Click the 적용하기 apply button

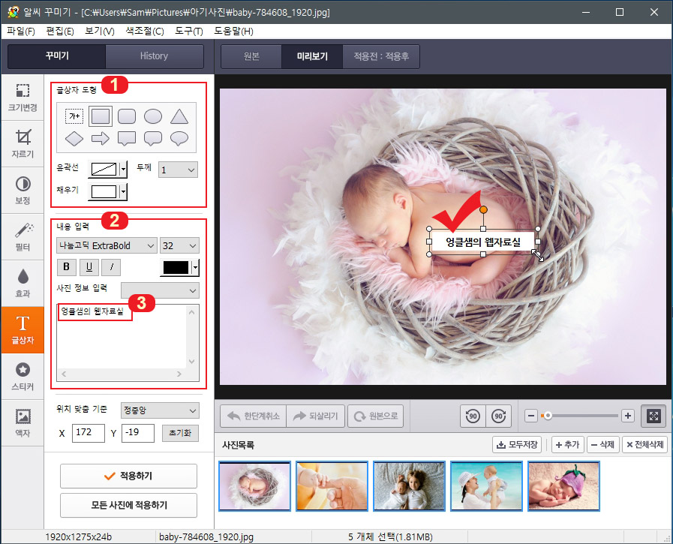pos(128,476)
